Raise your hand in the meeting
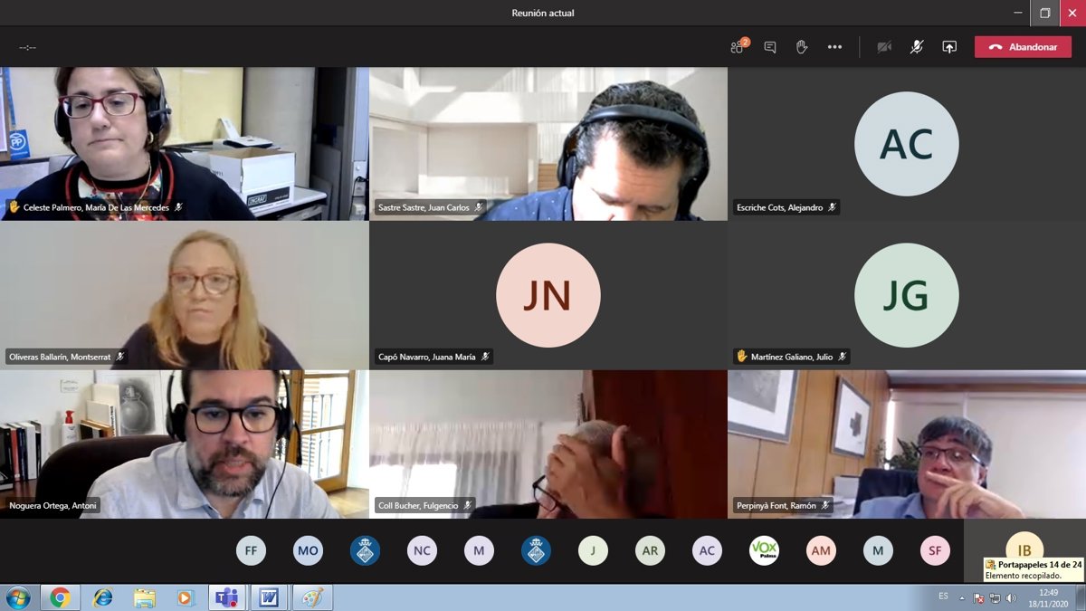The image size is (1086, 611). tap(802, 47)
